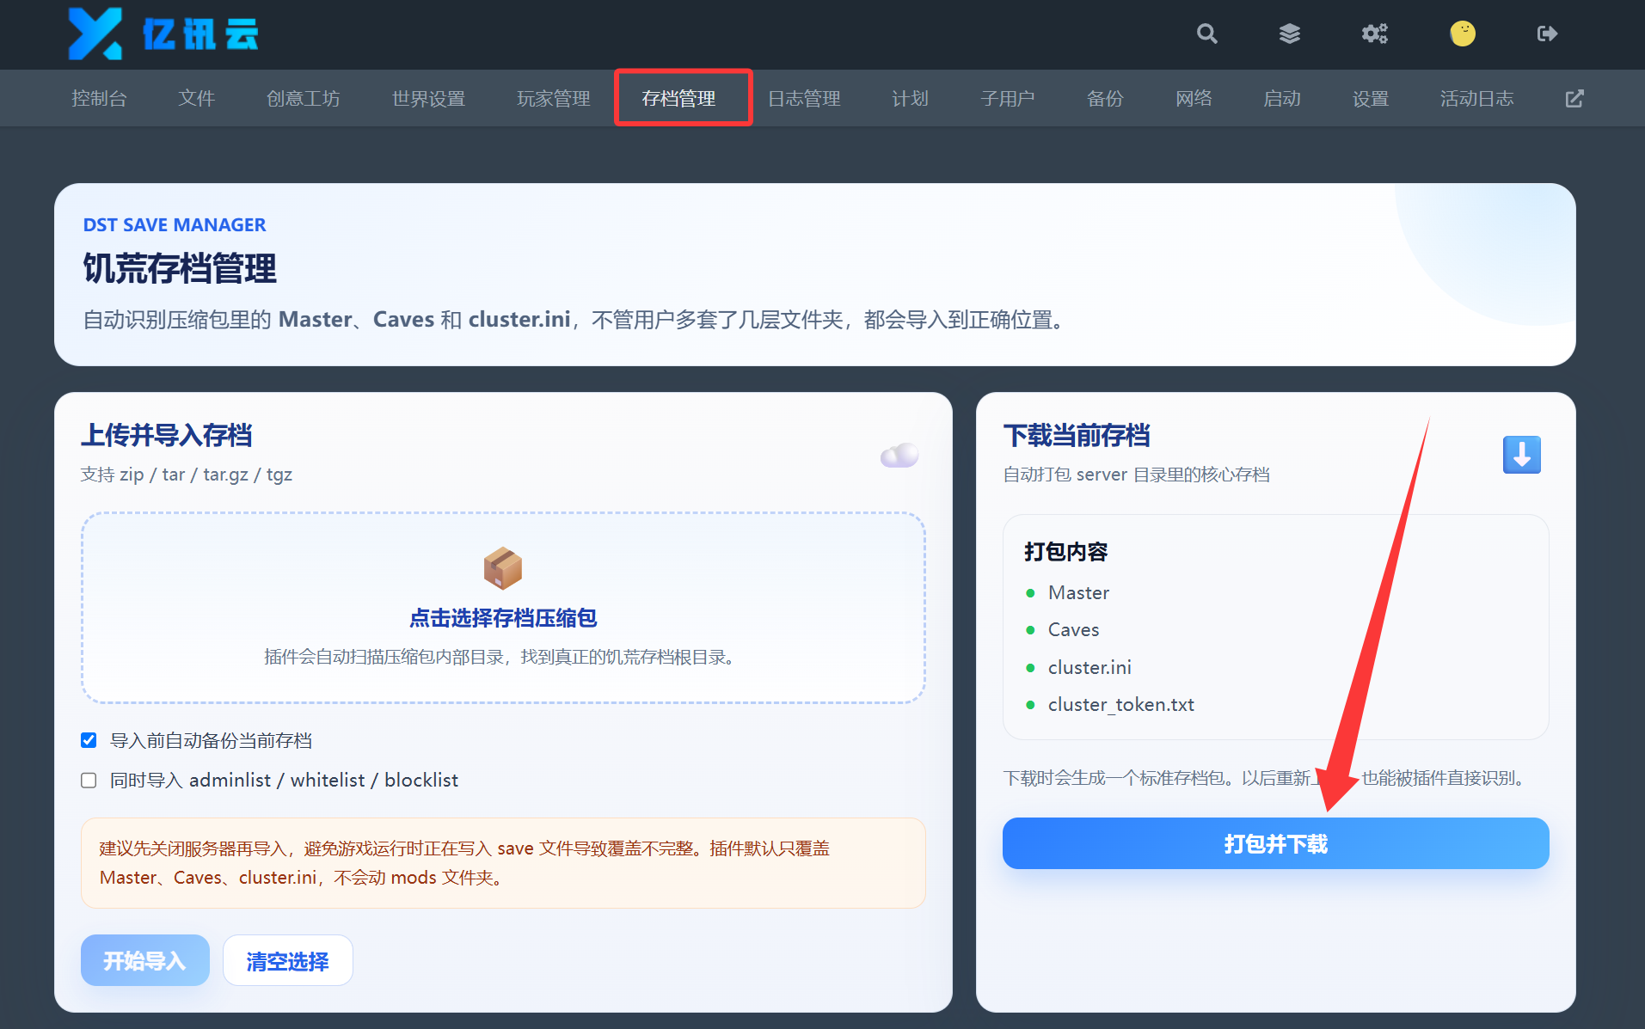Click the yellow user avatar
Image resolution: width=1645 pixels, height=1029 pixels.
1462,34
